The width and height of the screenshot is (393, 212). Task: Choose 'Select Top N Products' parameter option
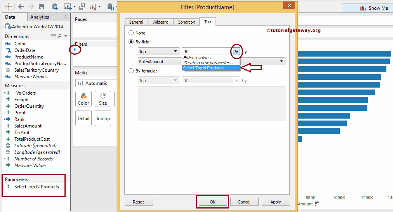pyautogui.click(x=210, y=68)
